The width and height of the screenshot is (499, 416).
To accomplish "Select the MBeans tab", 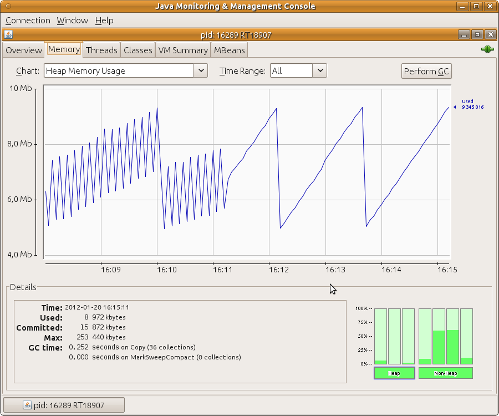I will [229, 50].
